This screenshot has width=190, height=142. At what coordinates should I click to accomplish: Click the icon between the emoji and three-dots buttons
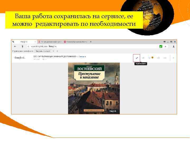[158, 58]
